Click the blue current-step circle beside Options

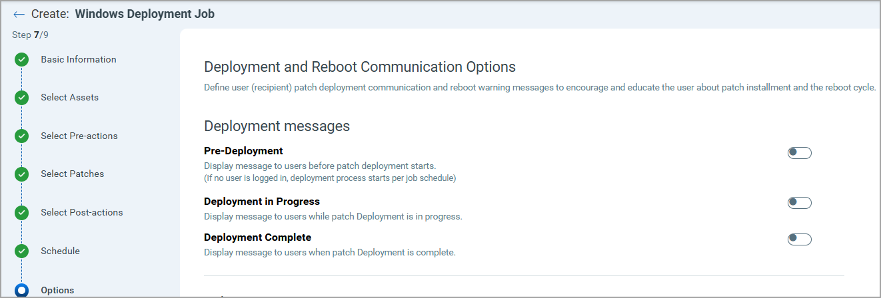click(22, 290)
